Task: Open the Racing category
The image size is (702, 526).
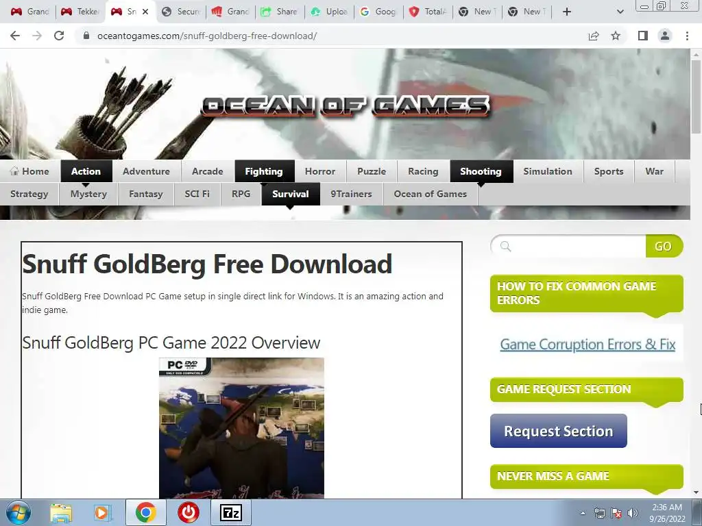Action: [423, 171]
